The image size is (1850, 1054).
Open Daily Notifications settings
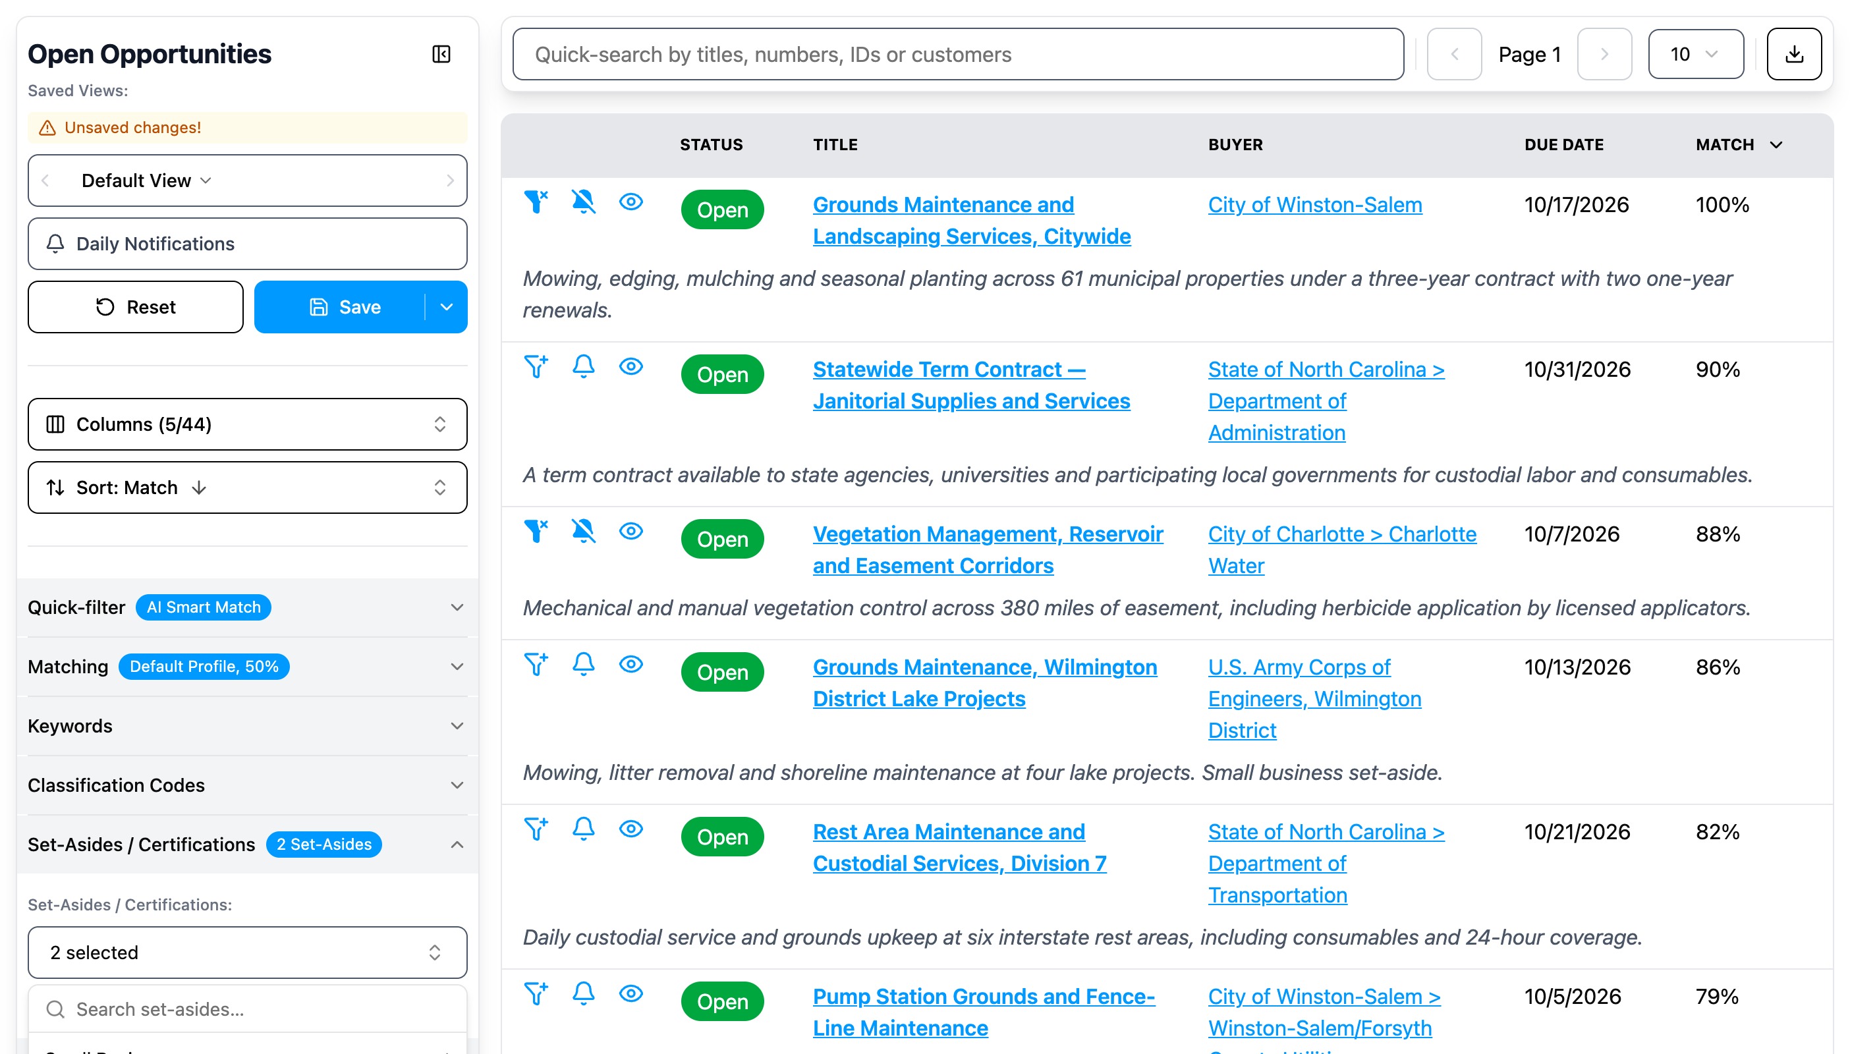pos(248,244)
